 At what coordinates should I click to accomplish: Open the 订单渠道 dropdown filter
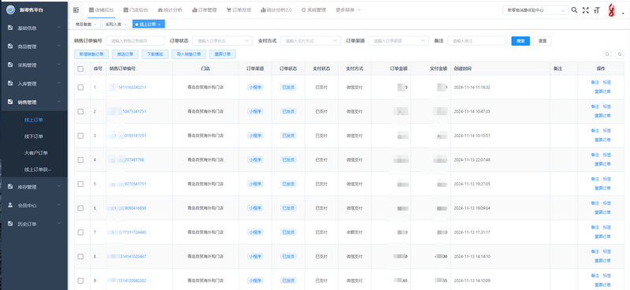[399, 41]
